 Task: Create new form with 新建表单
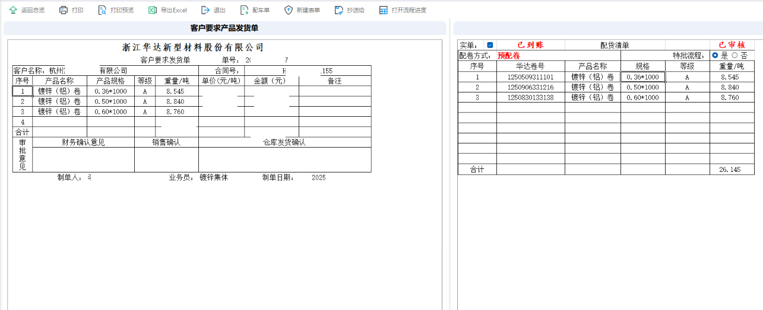[x=289, y=10]
